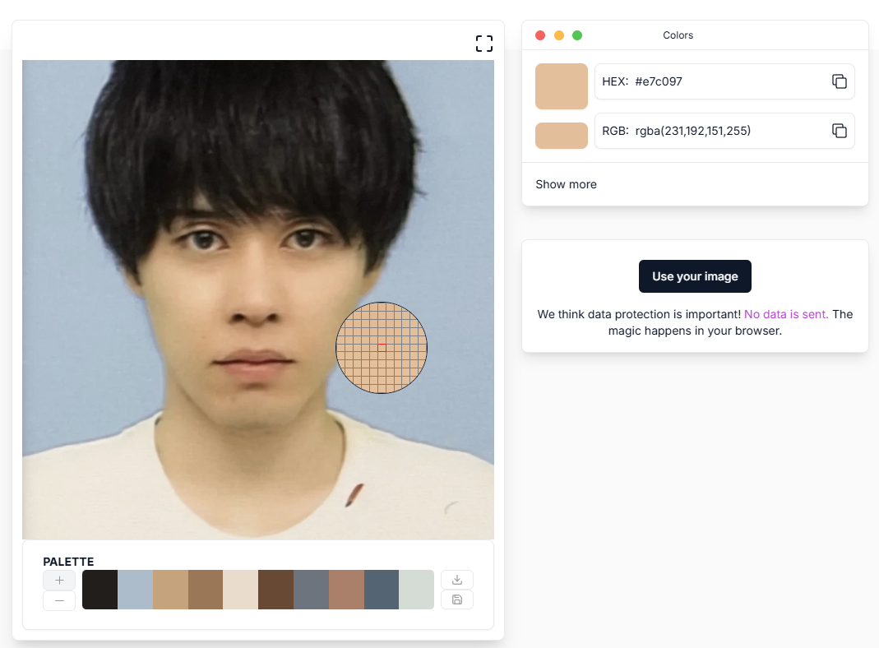The image size is (879, 648).
Task: Select the pale cream palette swatch
Action: coord(240,590)
